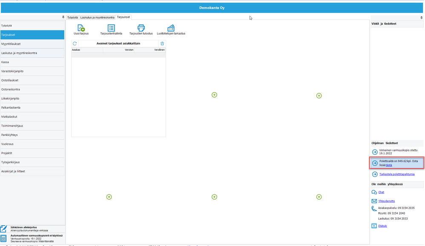The height and width of the screenshot is (246, 425).
Task: Open the Yhteydenotto contact link
Action: (387, 201)
